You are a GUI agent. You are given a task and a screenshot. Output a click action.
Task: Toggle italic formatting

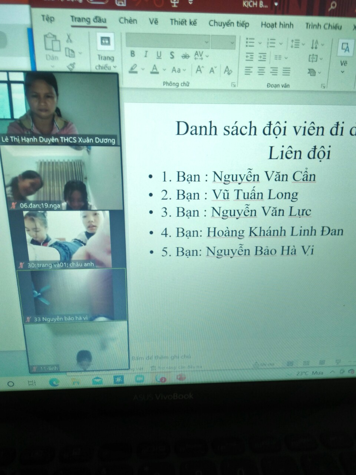[146, 55]
